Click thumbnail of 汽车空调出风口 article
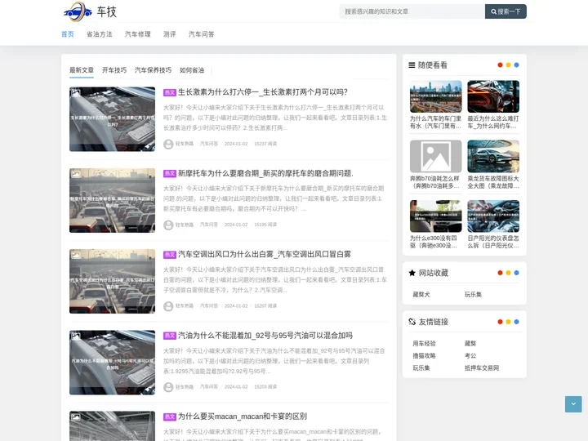 click(x=112, y=281)
